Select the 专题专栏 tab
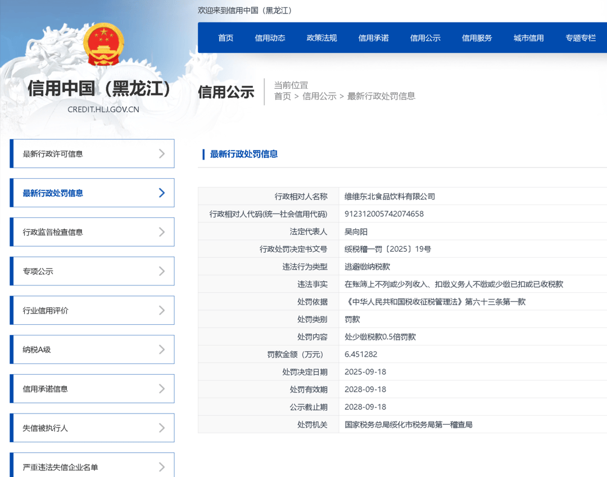The image size is (607, 477). pos(581,38)
